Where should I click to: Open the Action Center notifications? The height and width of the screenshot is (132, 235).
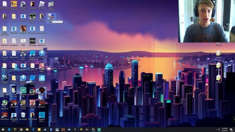231,129
